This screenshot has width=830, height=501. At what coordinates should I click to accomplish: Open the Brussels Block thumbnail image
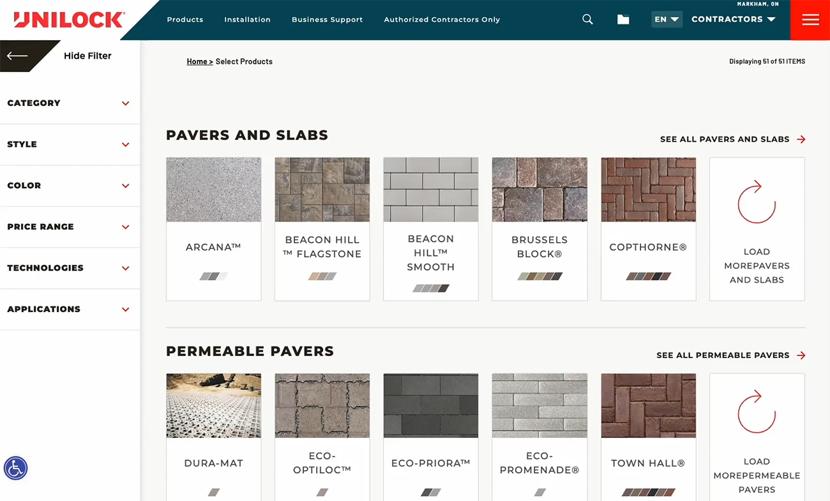(539, 190)
